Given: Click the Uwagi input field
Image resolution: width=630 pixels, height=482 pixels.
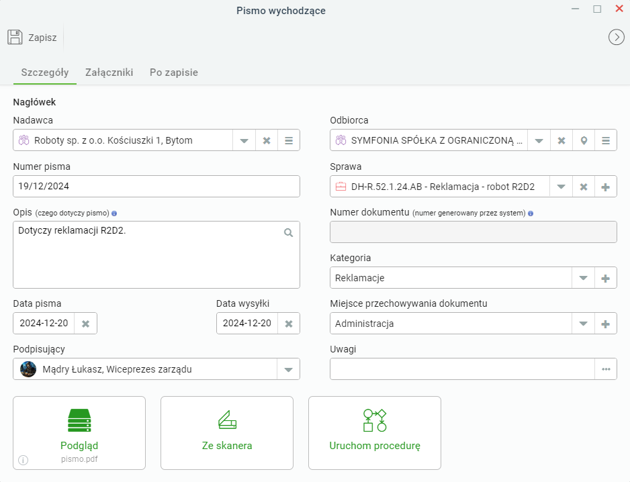Looking at the screenshot, I should [462, 369].
